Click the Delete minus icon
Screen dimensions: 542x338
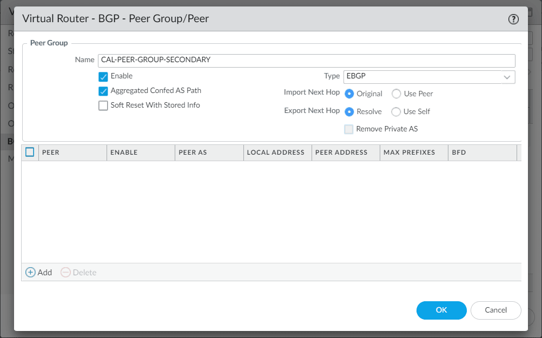(65, 272)
